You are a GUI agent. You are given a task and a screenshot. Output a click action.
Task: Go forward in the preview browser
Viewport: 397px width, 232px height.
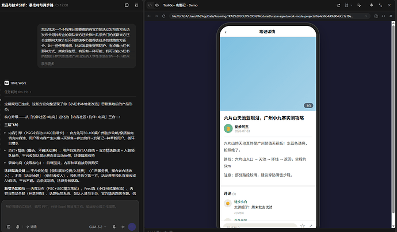coord(156,16)
